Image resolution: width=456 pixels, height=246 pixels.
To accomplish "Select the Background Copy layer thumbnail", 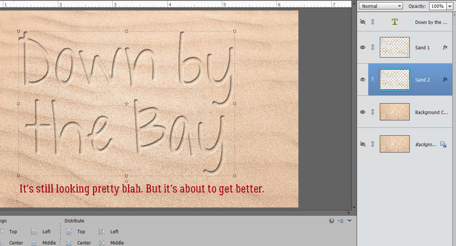I will click(x=395, y=112).
